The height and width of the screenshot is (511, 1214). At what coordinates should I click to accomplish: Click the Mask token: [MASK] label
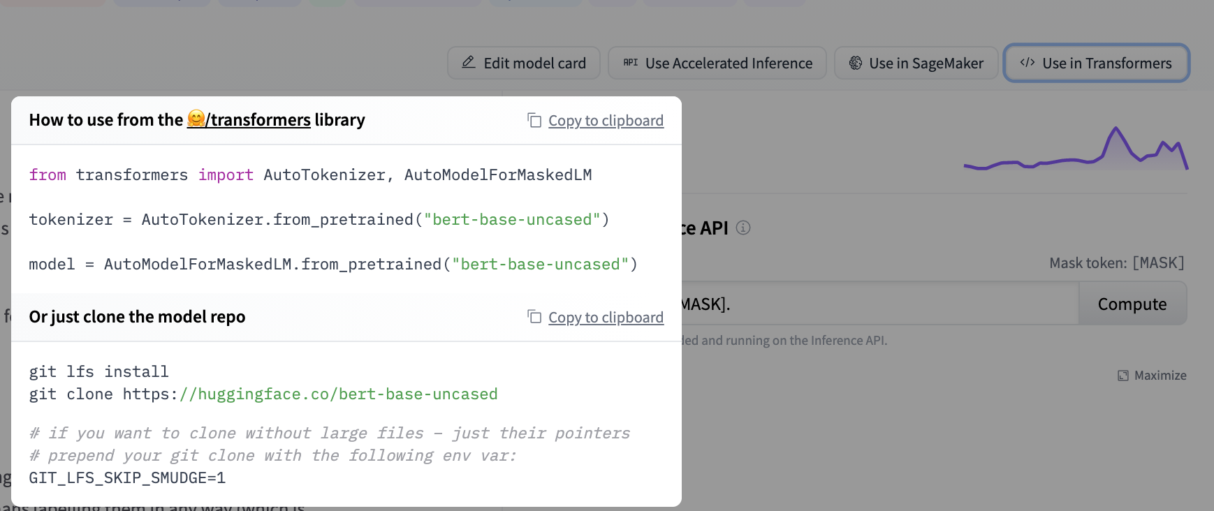[1116, 263]
